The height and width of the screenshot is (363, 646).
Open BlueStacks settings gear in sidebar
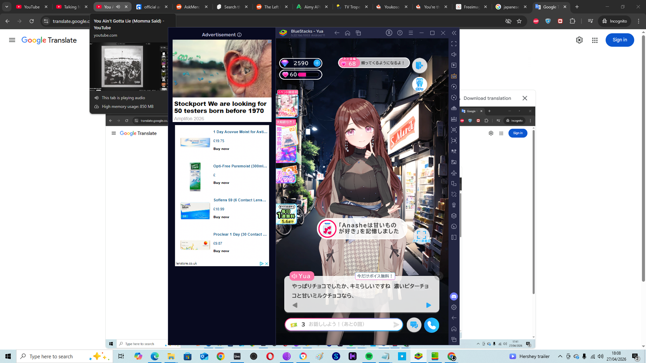click(454, 307)
